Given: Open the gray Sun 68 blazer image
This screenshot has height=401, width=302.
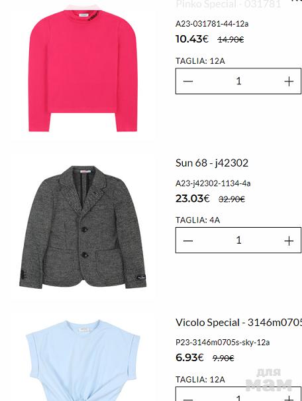Looking at the screenshot, I should click(83, 227).
